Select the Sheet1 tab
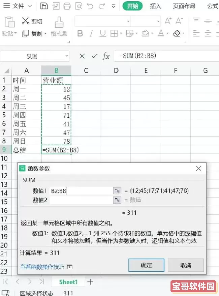 pos(68,282)
